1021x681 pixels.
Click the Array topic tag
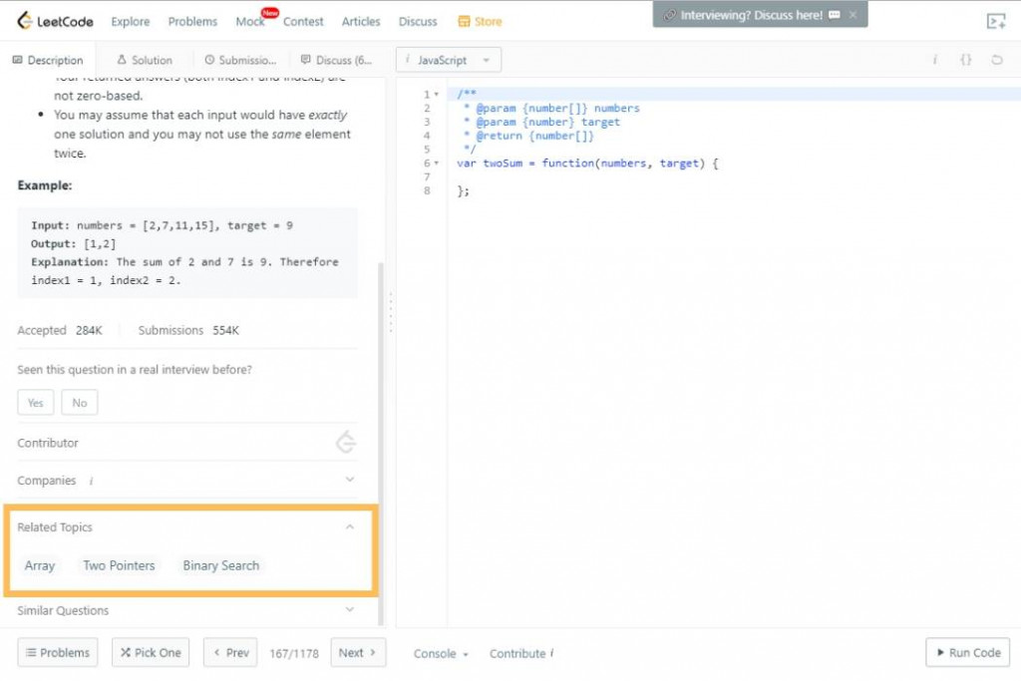coord(40,565)
